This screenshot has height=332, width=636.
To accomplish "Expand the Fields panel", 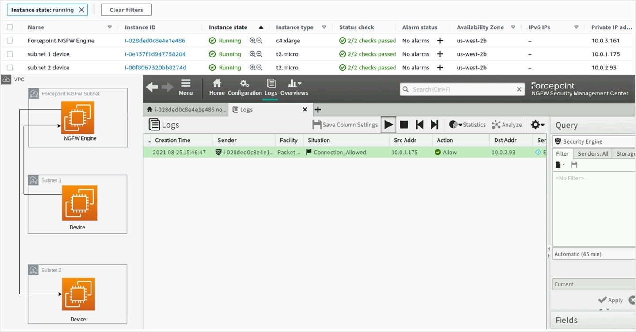I will point(593,320).
